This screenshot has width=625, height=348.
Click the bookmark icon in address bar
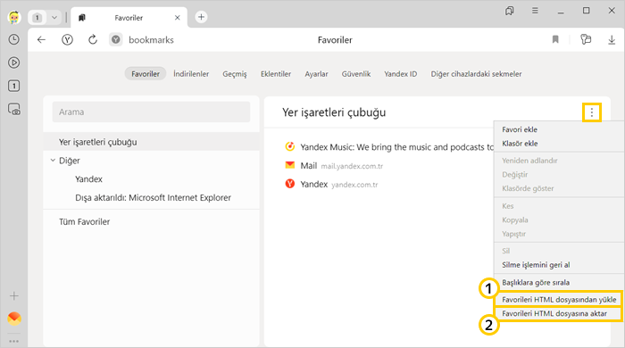pyautogui.click(x=555, y=39)
